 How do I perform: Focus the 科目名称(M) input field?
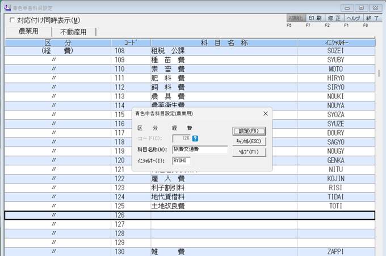pos(200,150)
